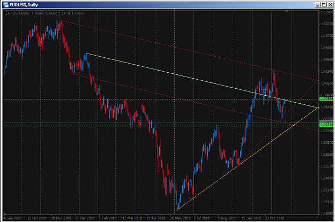Select the green 1.37838 price tag
The width and height of the screenshot is (335, 222).
[326, 99]
